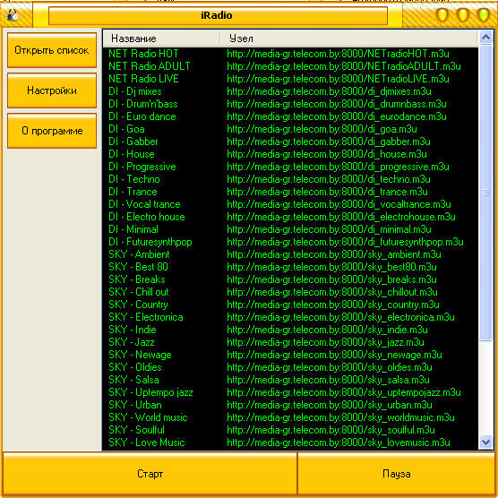Screen dimensions: 498x498
Task: Select the SKY - Soulful station
Action: coord(136,430)
